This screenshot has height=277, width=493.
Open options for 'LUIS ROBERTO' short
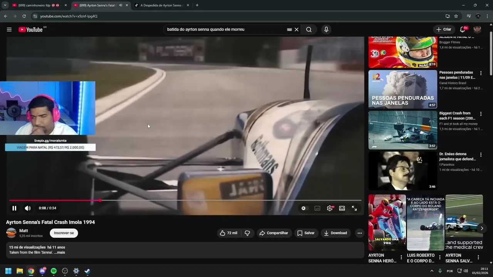coord(440,257)
